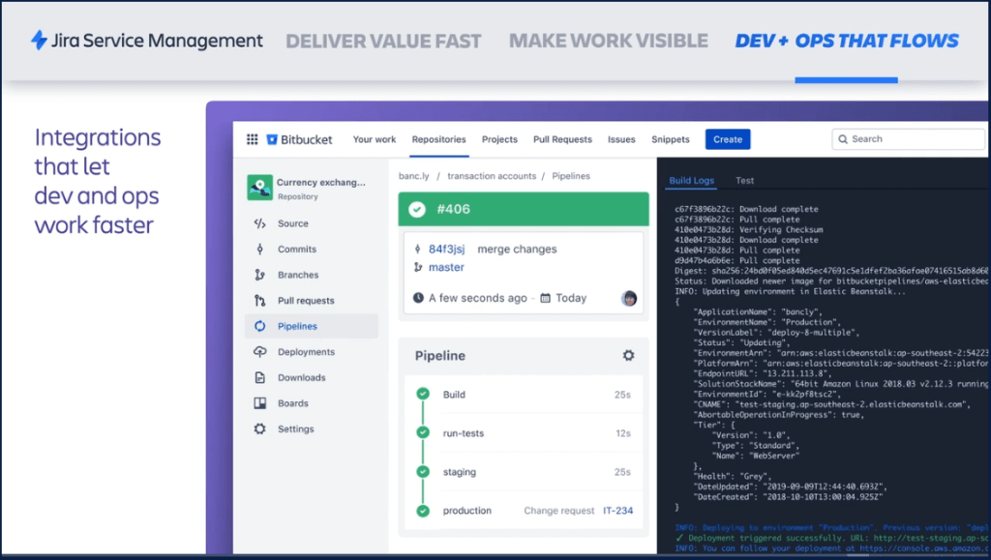Screen dimensions: 991x560
Task: Select the run-tests pipeline step
Action: click(464, 433)
